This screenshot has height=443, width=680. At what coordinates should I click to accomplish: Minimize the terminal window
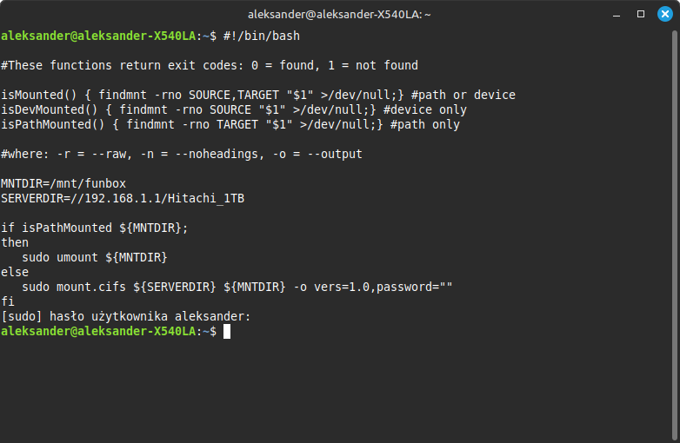617,14
